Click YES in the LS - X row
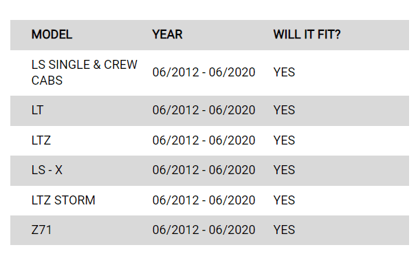 (284, 170)
